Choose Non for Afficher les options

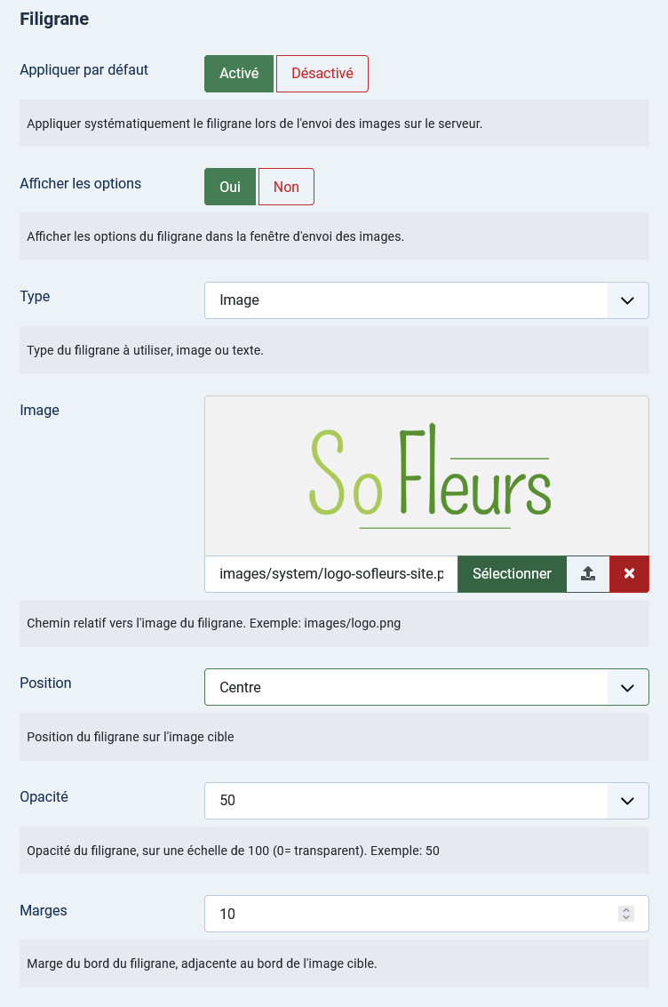coord(286,187)
